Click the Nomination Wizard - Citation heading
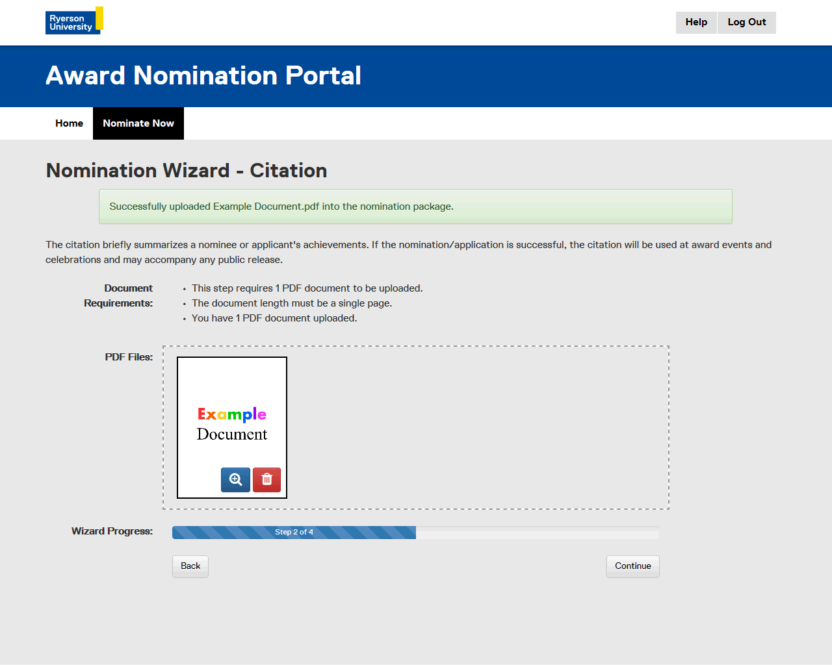Screen dimensions: 832x665 187,171
